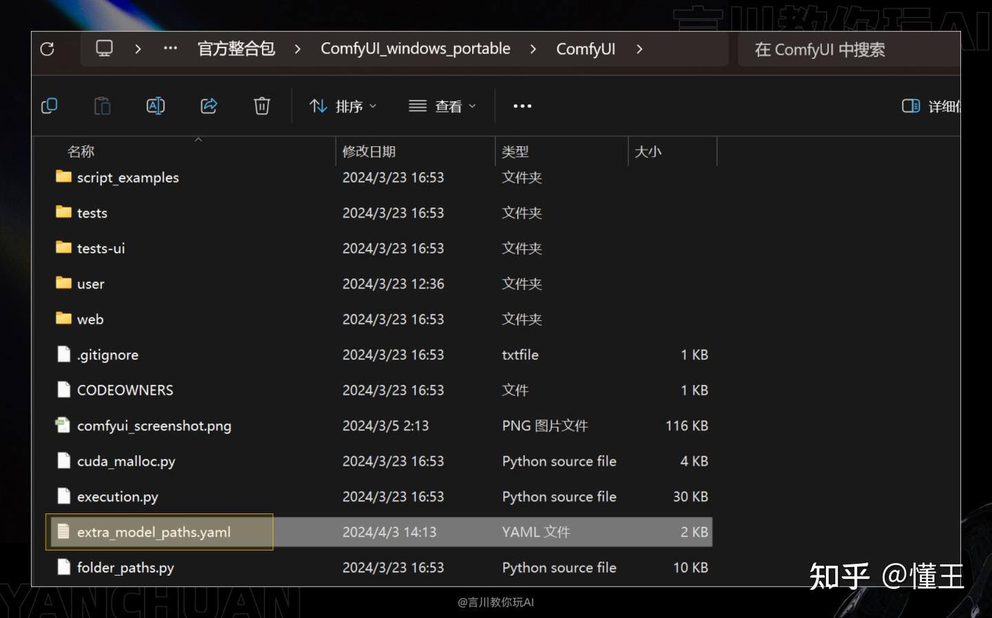Screen dimensions: 992x618
Task: Click the user folder icon
Action: (63, 282)
